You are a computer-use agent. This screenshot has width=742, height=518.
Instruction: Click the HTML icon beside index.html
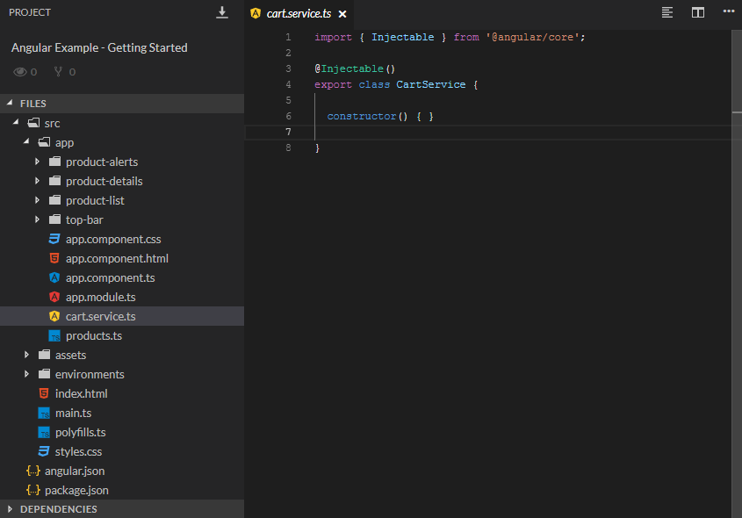pyautogui.click(x=43, y=393)
